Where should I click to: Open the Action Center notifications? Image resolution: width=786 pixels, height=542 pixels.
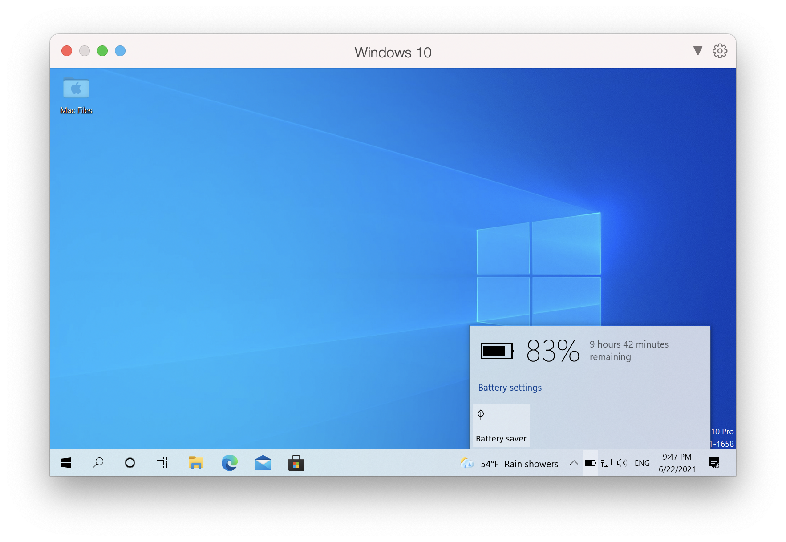(x=714, y=463)
